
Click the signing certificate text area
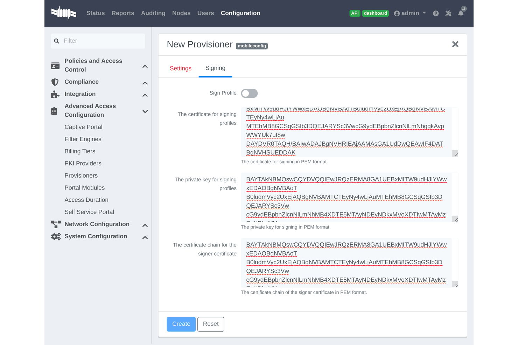(x=349, y=132)
